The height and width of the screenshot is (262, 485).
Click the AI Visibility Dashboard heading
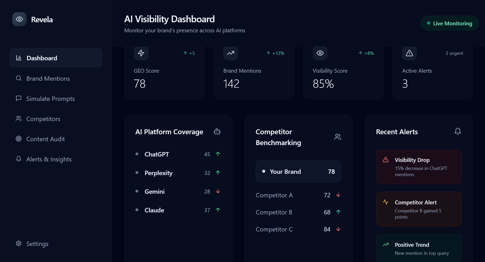tap(170, 19)
